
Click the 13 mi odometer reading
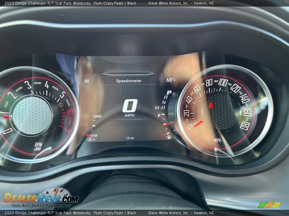(130, 138)
